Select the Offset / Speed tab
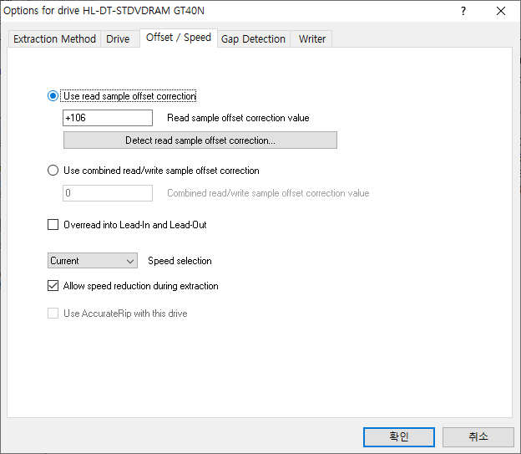Image resolution: width=521 pixels, height=454 pixels. [179, 38]
